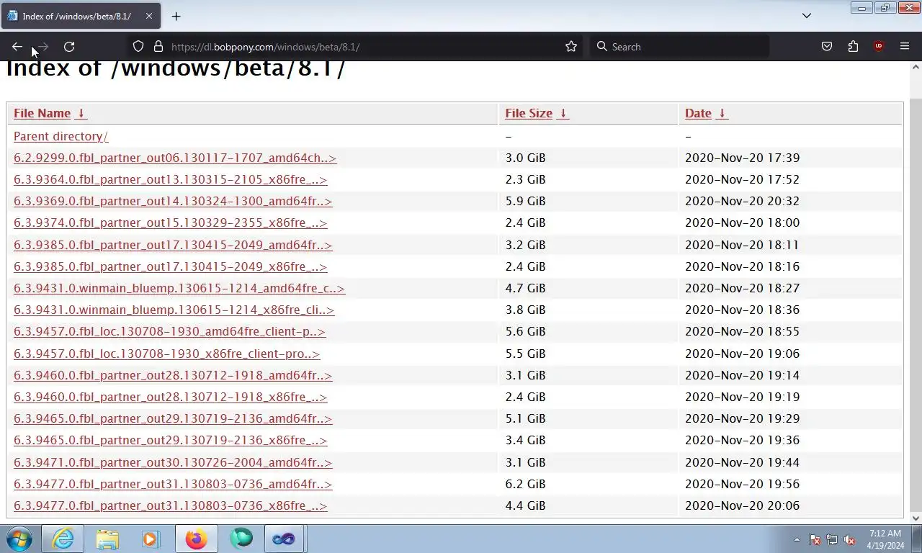Show hidden tray icons arrow
The height and width of the screenshot is (553, 922).
[797, 539]
